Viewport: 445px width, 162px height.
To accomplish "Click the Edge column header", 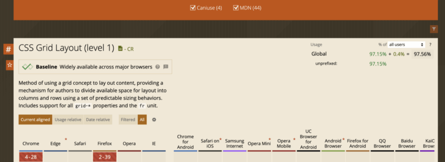I will 56,144.
